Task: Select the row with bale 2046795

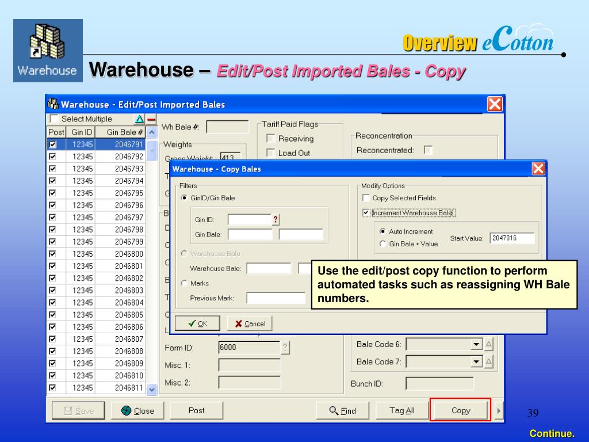Action: point(96,193)
